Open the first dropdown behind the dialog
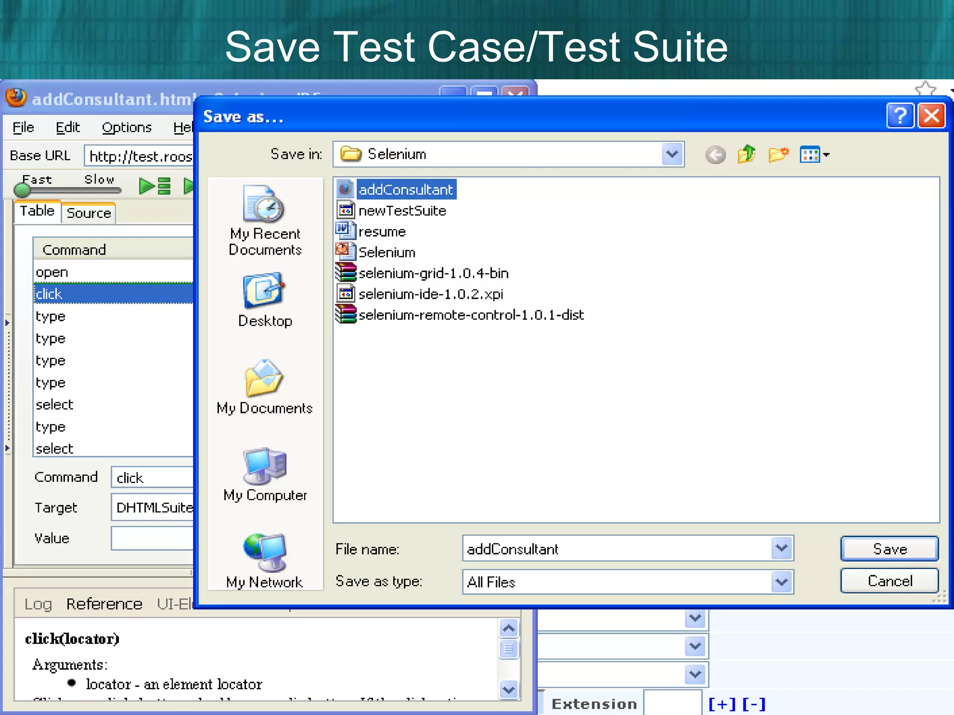The width and height of the screenshot is (954, 715). tap(695, 618)
